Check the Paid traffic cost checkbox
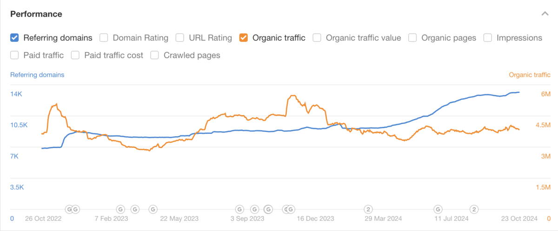Viewport: 558px width, 231px height. point(75,55)
